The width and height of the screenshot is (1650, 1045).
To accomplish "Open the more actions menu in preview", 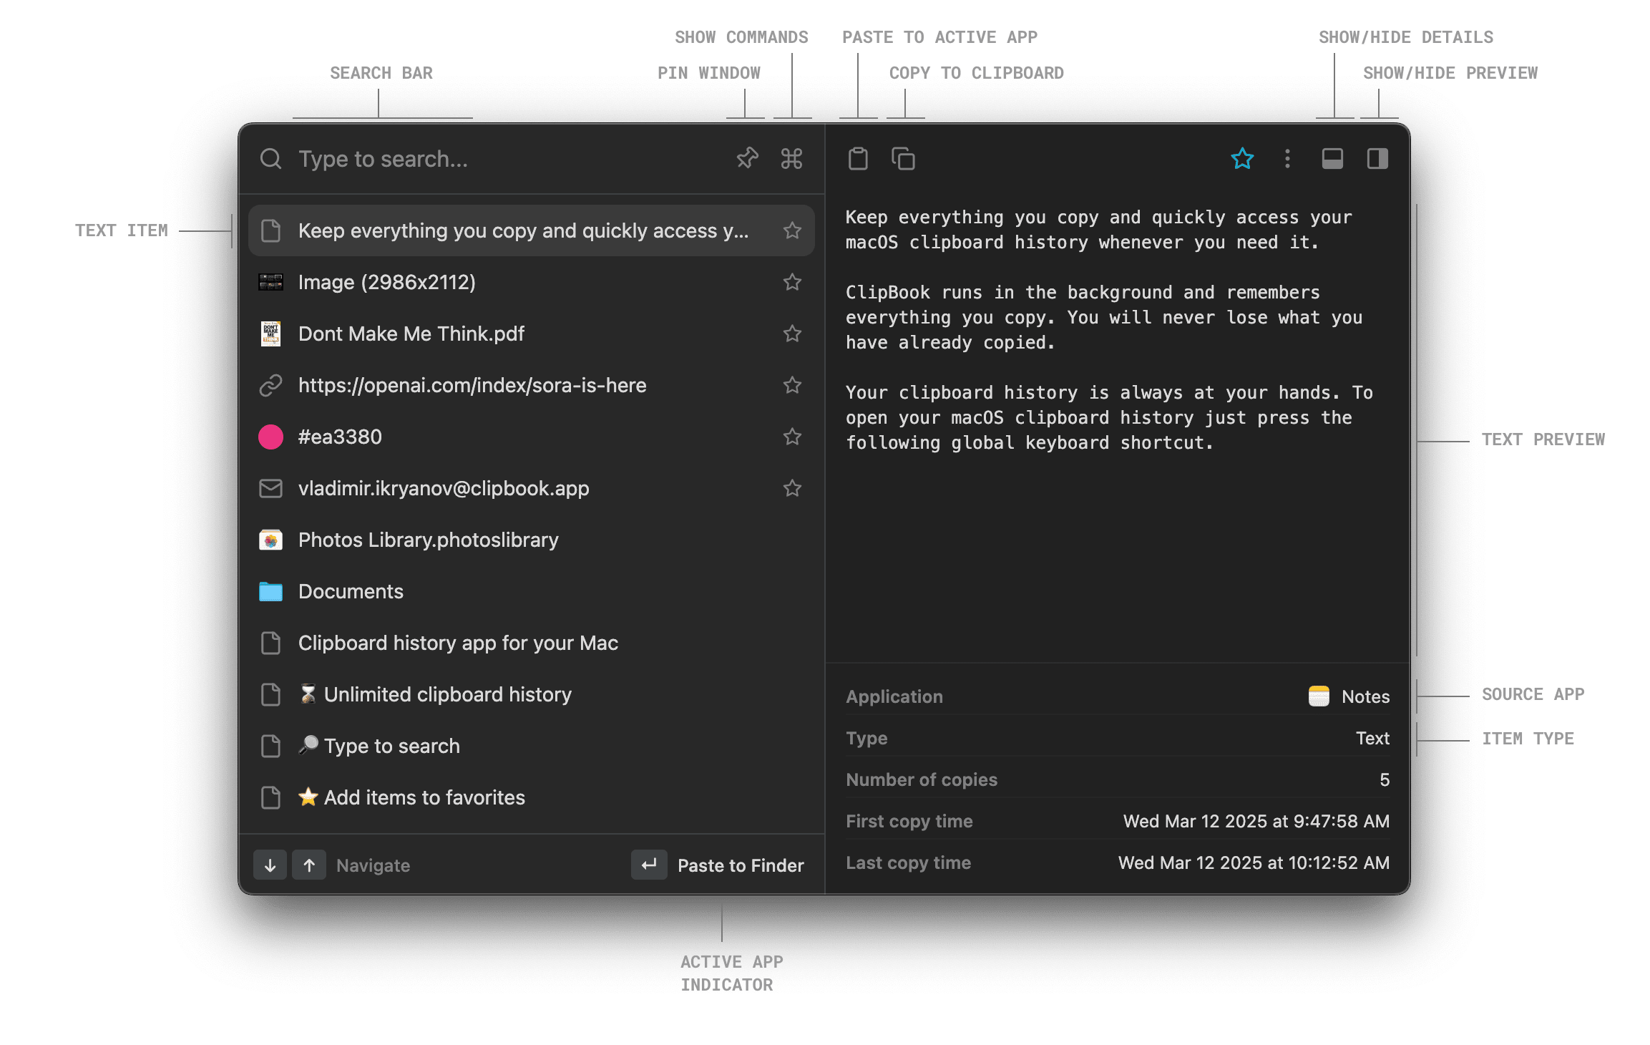I will (1287, 159).
